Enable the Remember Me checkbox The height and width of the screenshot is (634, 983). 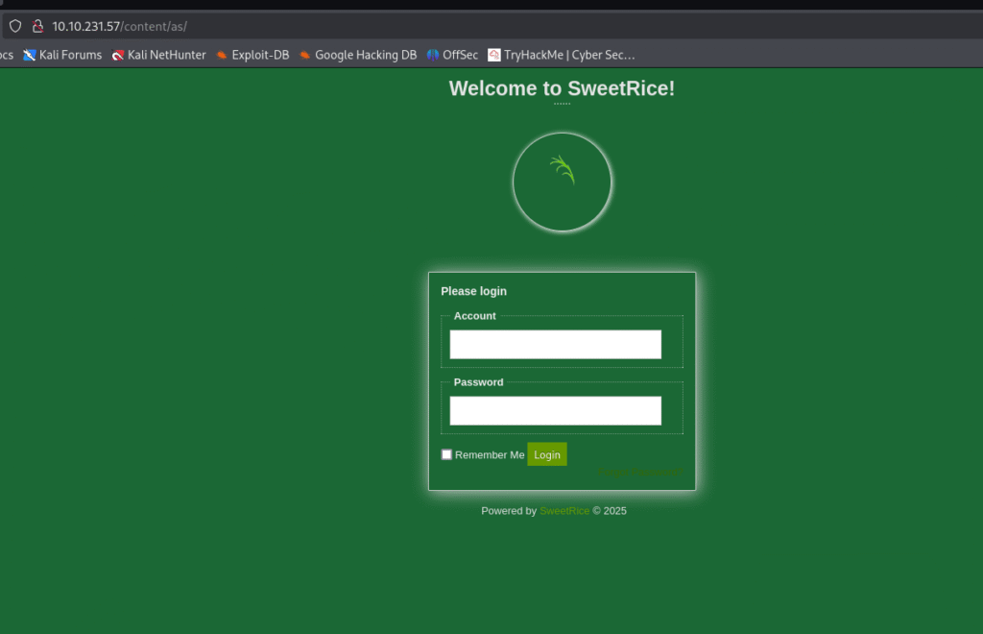pyautogui.click(x=446, y=454)
